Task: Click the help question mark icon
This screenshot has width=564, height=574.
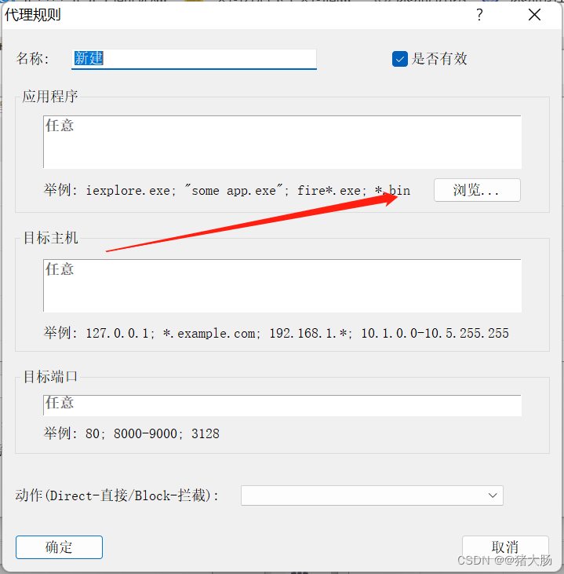Action: click(x=479, y=15)
